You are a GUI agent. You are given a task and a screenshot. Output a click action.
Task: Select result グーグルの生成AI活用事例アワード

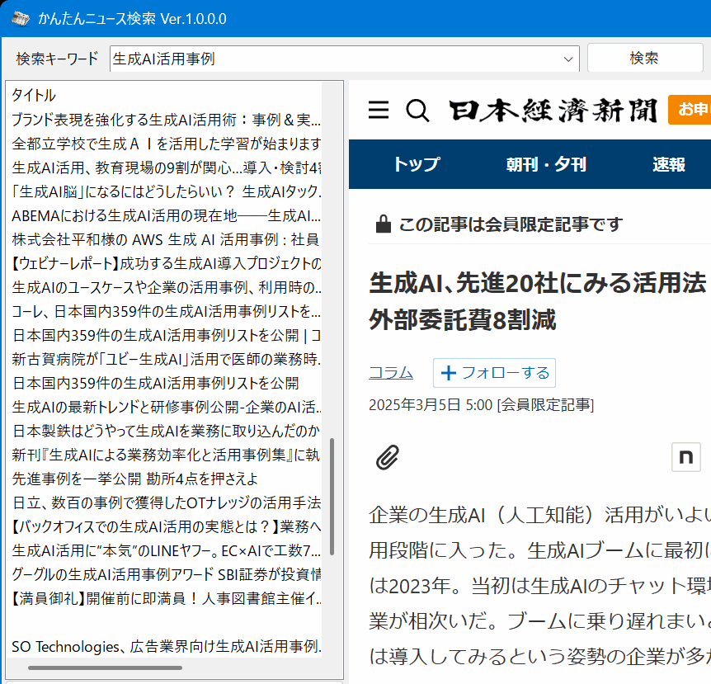coord(166,575)
